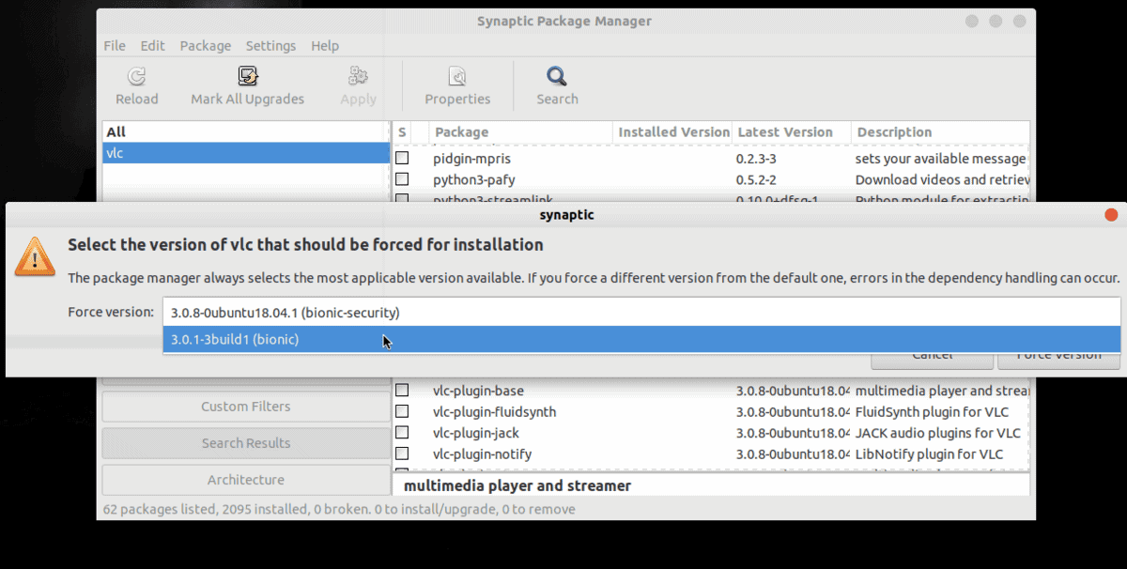Click the Search Results button

pos(246,443)
